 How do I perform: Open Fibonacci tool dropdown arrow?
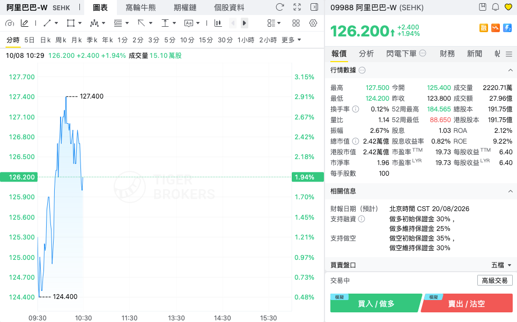(127, 23)
